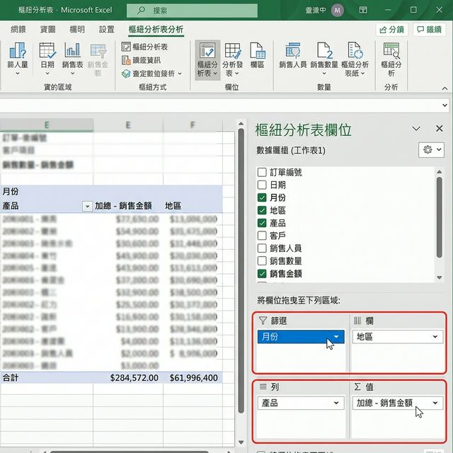
Task: Click the field list scrollbar thumb
Action: click(439, 217)
